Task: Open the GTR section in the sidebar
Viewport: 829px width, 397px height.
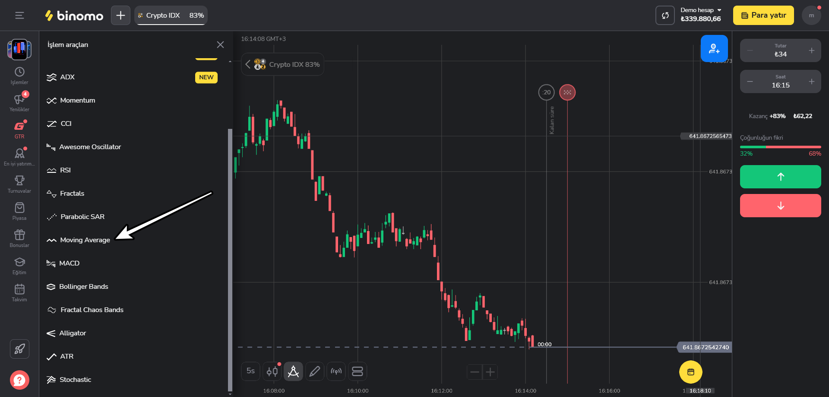Action: click(x=19, y=128)
